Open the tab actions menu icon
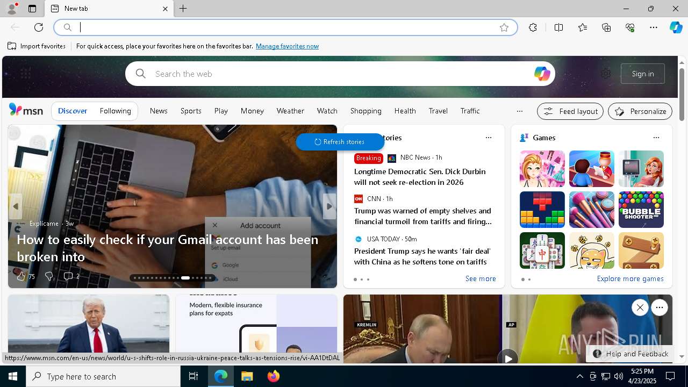This screenshot has height=387, width=688. click(32, 9)
